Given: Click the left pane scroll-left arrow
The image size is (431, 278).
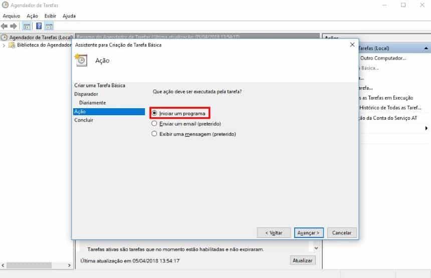Looking at the screenshot, I should click(x=3, y=265).
